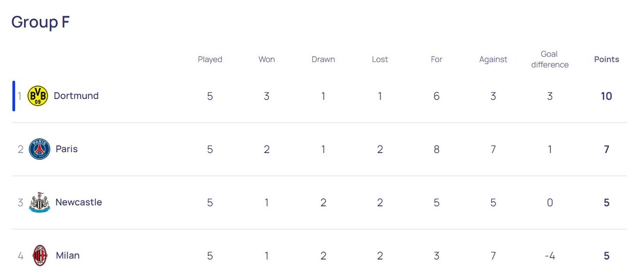Click the blue marker beside Dortmund's rank

14,96
